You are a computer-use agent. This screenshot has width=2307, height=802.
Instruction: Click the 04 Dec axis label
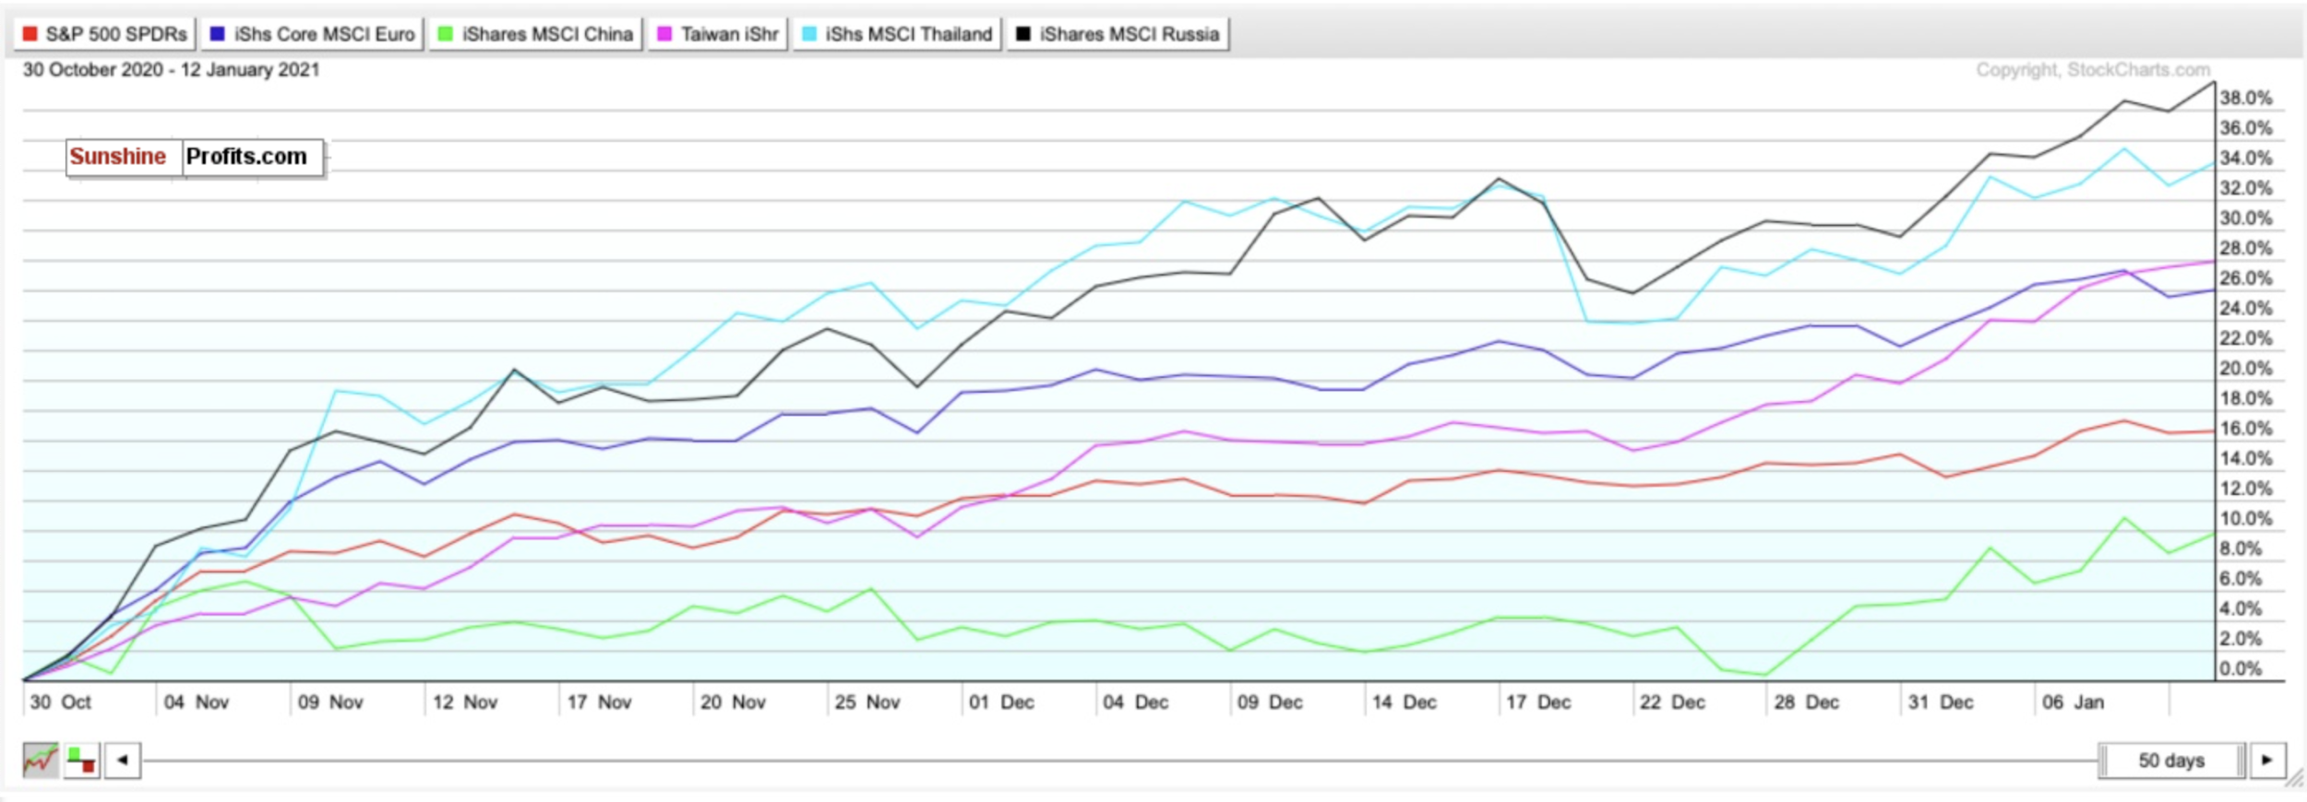pos(1136,702)
